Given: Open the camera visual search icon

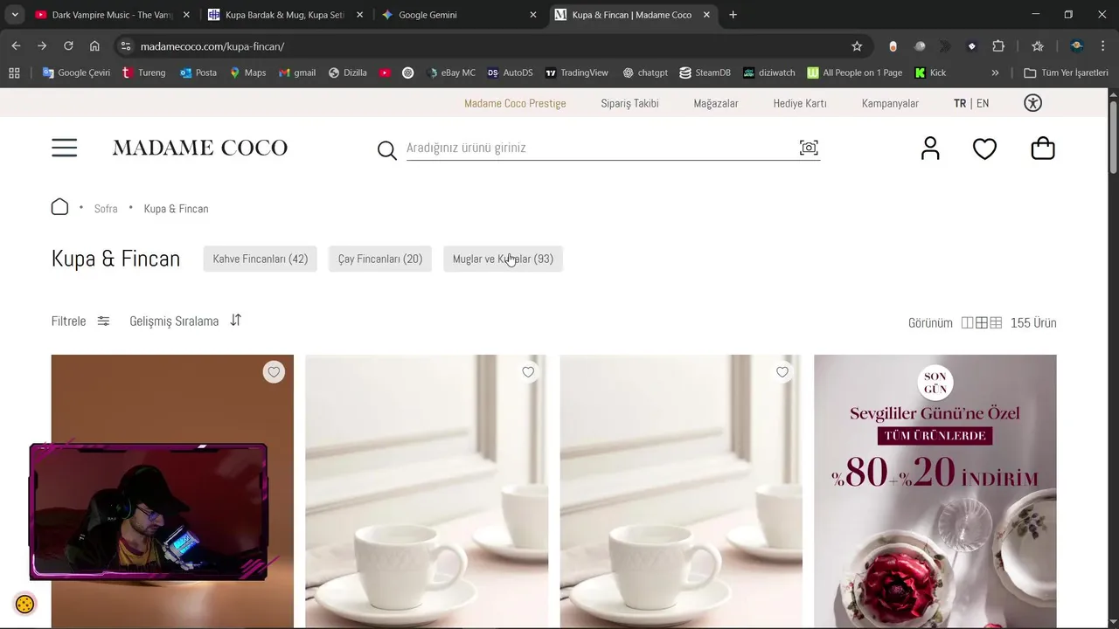Looking at the screenshot, I should pos(809,148).
